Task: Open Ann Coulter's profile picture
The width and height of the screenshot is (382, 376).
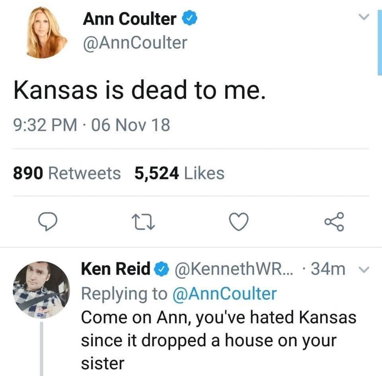Action: pos(47,33)
